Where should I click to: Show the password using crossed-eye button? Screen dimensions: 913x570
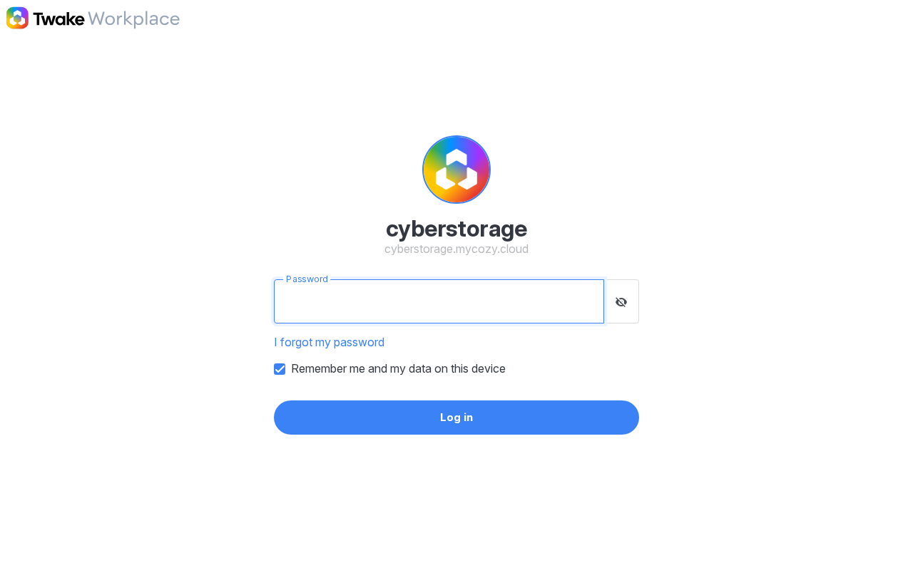click(621, 301)
